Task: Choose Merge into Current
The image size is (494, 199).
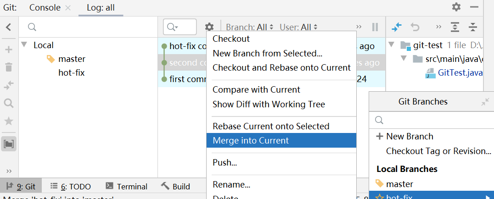Action: (x=281, y=140)
